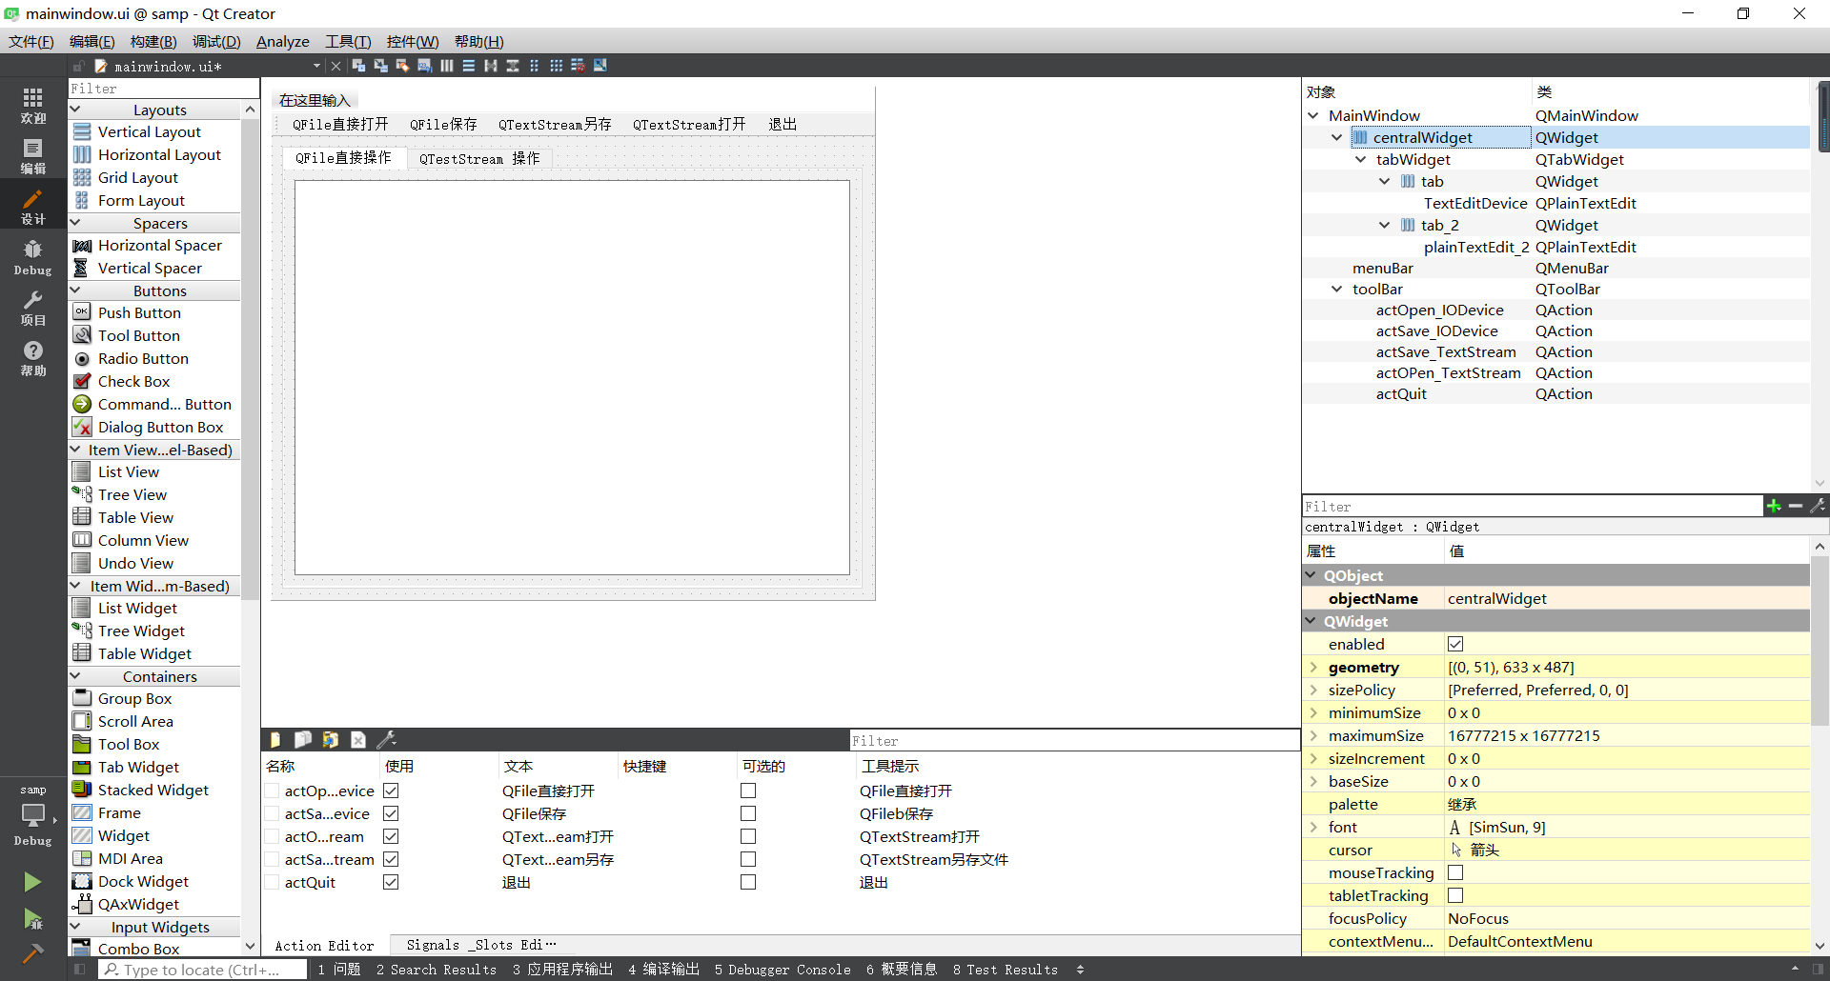
Task: Click the widget box Filter field
Action: [x=164, y=88]
